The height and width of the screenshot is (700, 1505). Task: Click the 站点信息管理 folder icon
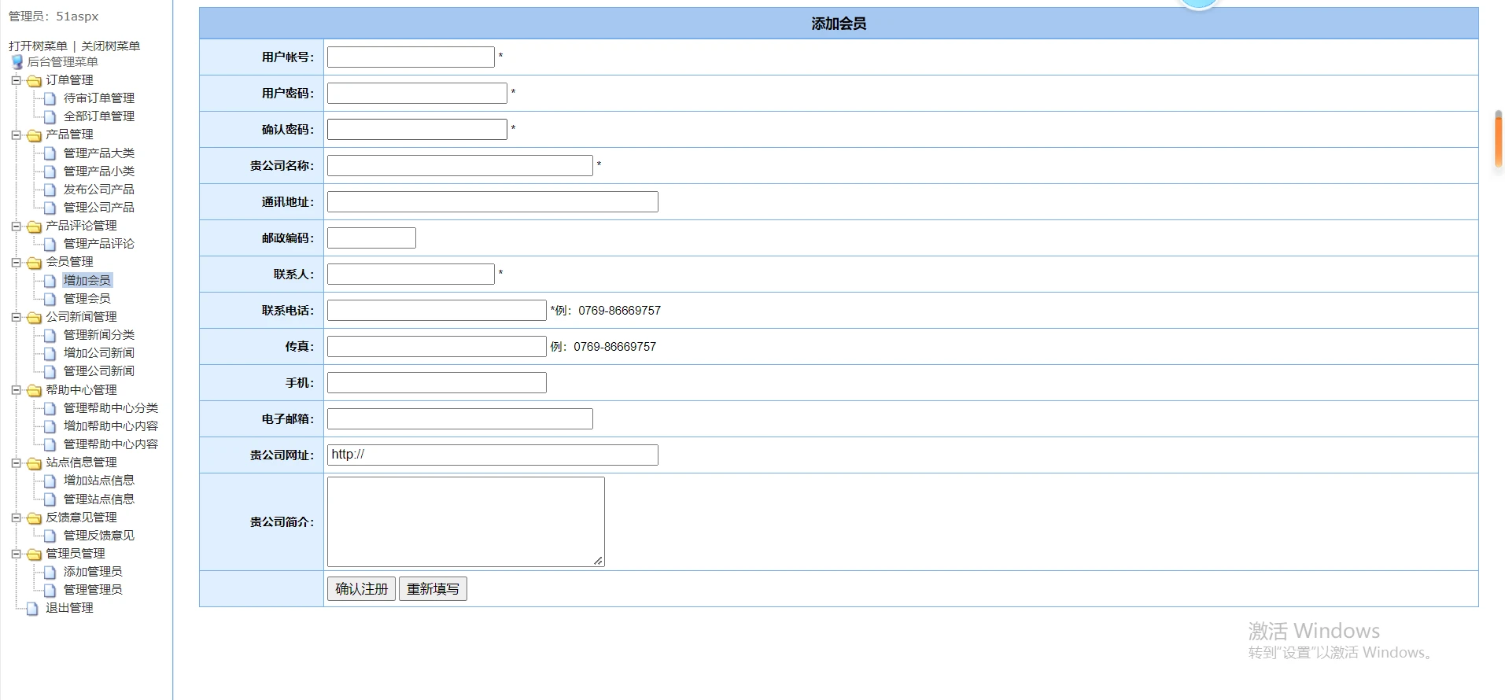(x=34, y=463)
